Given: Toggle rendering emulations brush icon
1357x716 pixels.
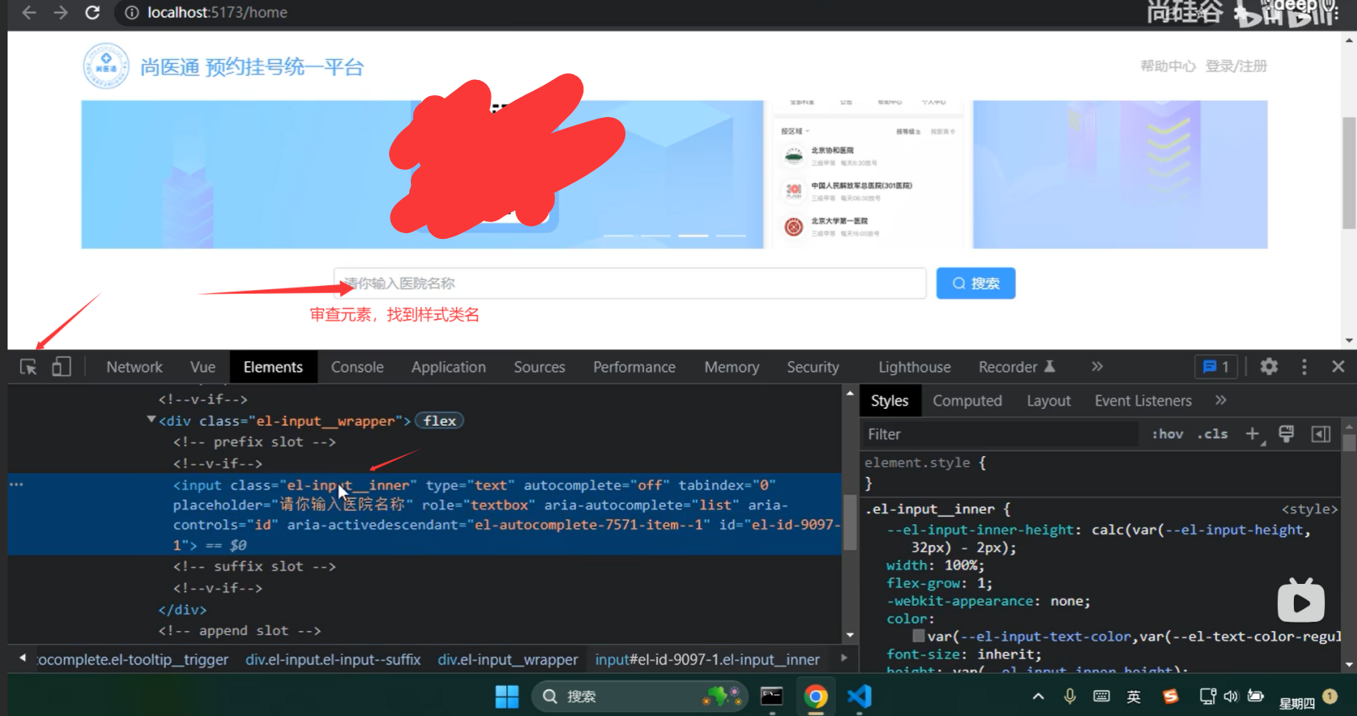Looking at the screenshot, I should (1286, 434).
